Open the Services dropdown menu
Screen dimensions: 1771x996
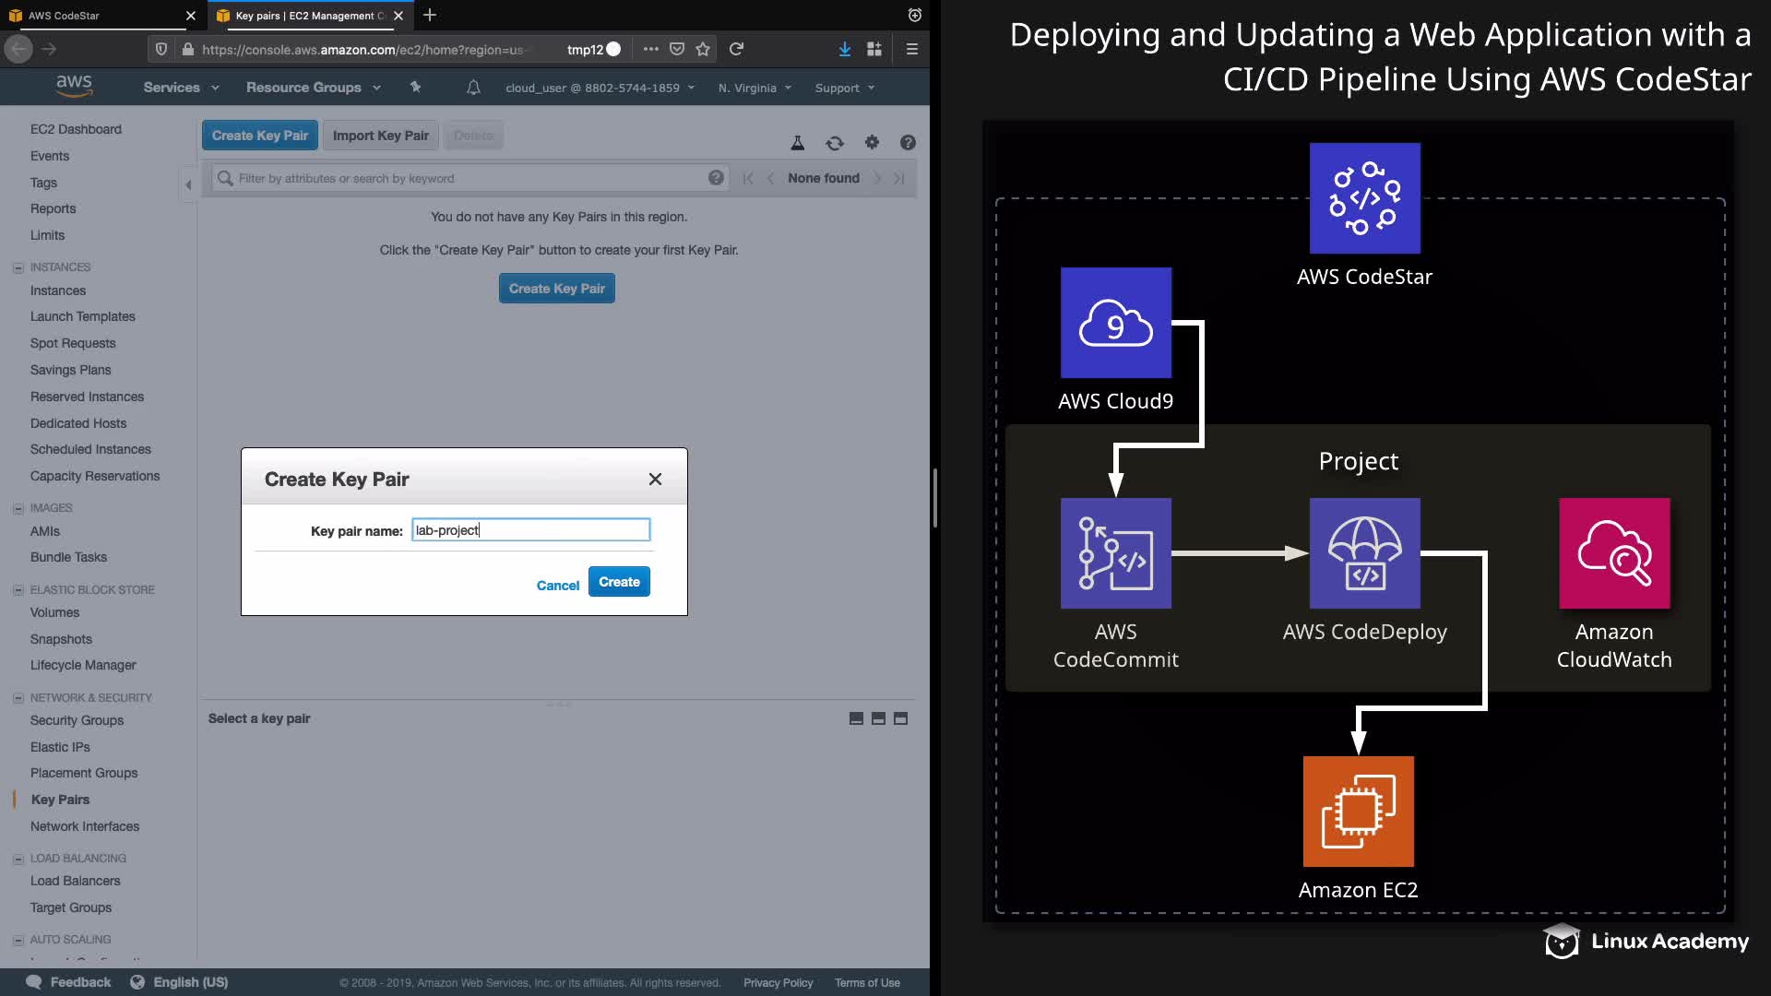coord(181,88)
